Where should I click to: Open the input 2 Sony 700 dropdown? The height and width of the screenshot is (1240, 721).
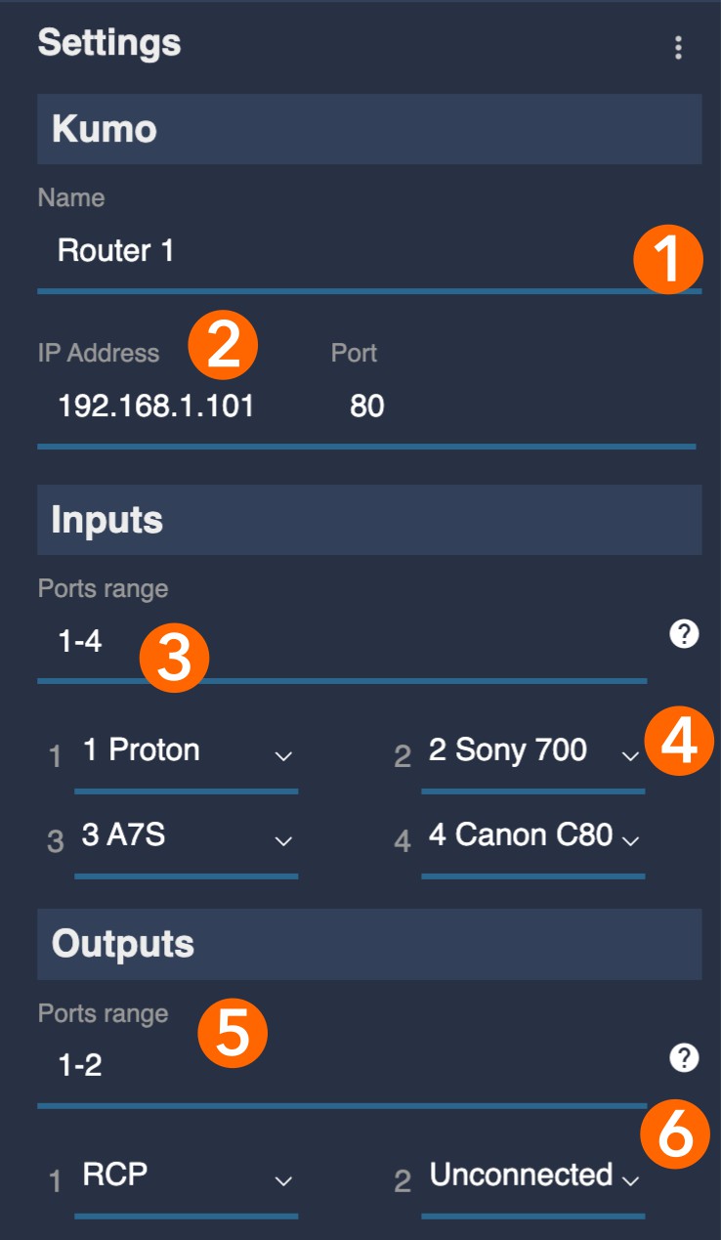tap(532, 752)
